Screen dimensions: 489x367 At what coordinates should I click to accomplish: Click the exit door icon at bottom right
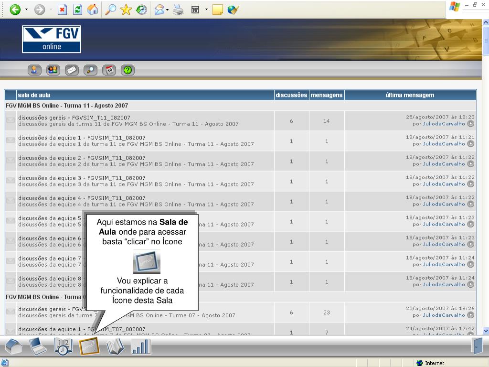477,346
